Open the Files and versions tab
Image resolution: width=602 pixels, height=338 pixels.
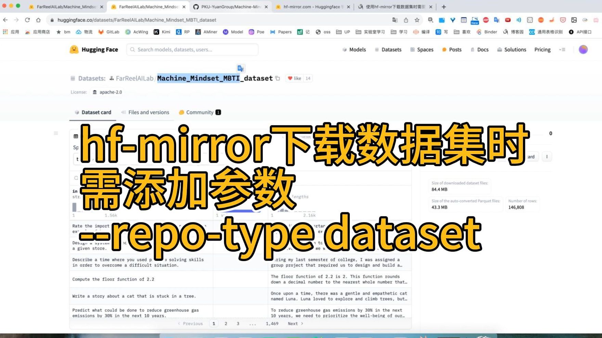[145, 112]
